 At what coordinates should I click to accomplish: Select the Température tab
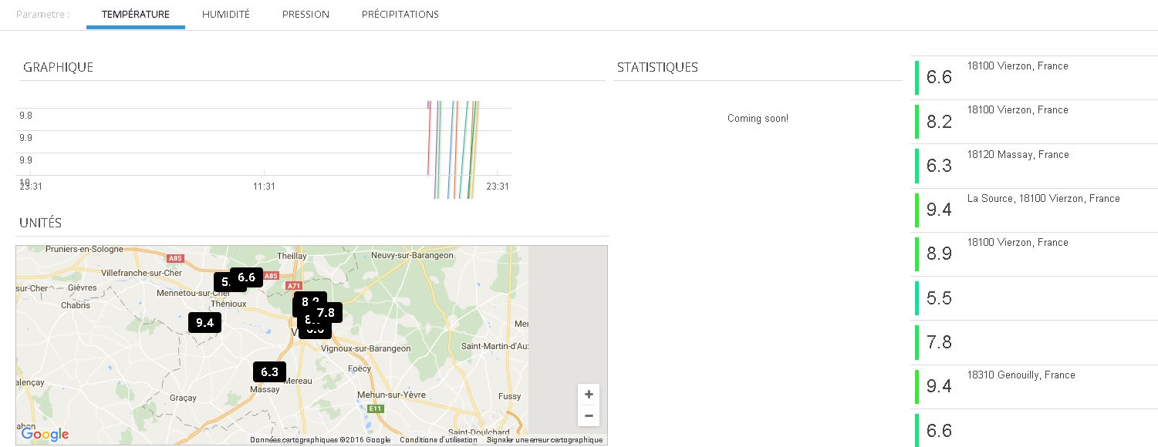(x=136, y=15)
